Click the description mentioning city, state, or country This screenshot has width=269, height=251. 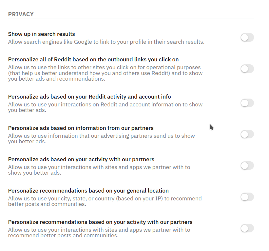[105, 201]
